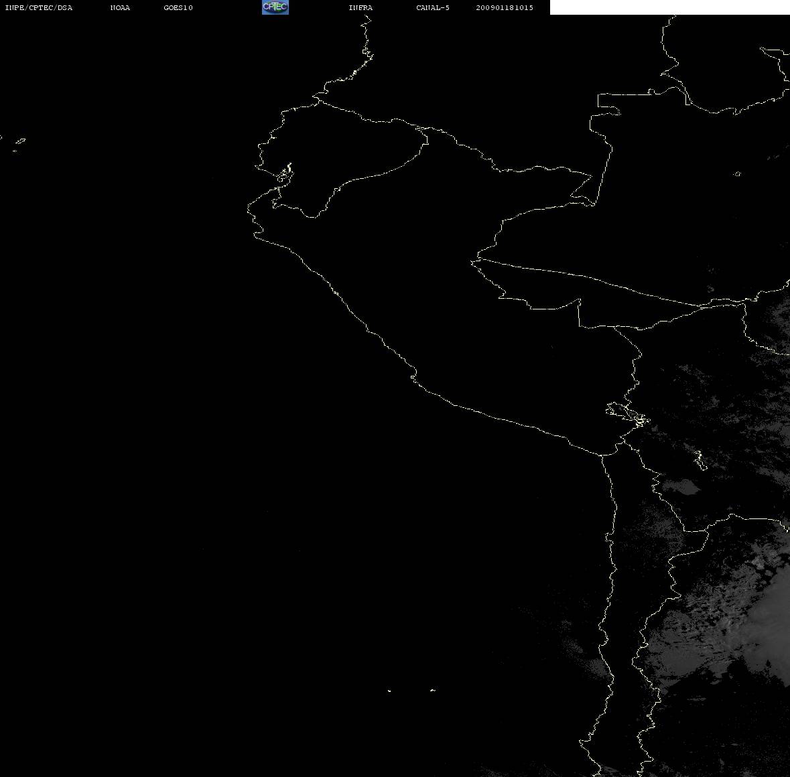The width and height of the screenshot is (790, 777).
Task: Select the CANAL-5 label
Action: (x=433, y=7)
